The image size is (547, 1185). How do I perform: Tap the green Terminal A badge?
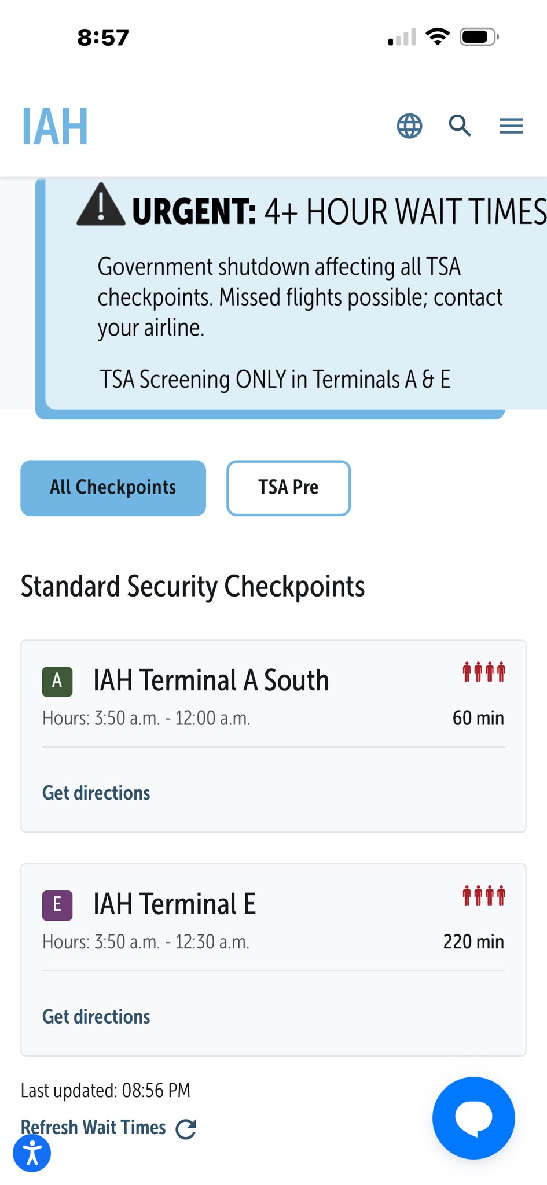tap(57, 681)
